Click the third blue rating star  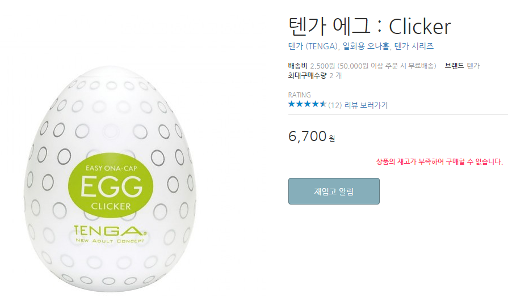(x=307, y=104)
